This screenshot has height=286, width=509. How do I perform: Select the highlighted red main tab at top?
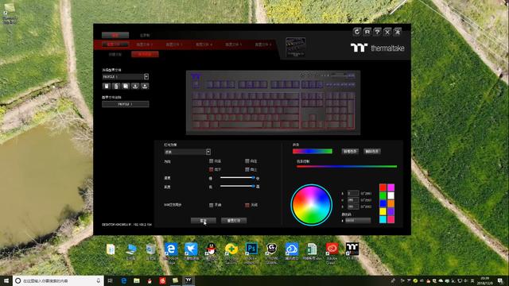(x=115, y=35)
